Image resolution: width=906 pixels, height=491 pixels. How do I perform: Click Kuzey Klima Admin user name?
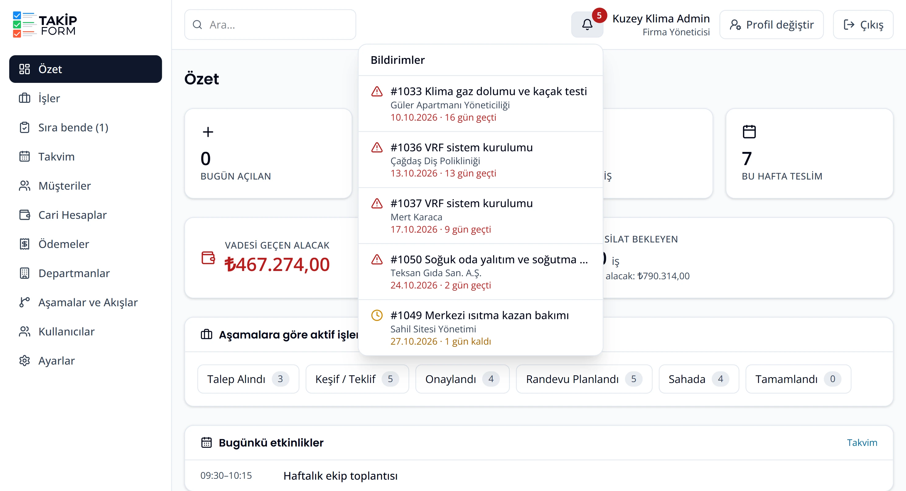click(661, 18)
